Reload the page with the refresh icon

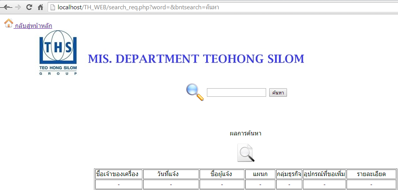(29, 7)
